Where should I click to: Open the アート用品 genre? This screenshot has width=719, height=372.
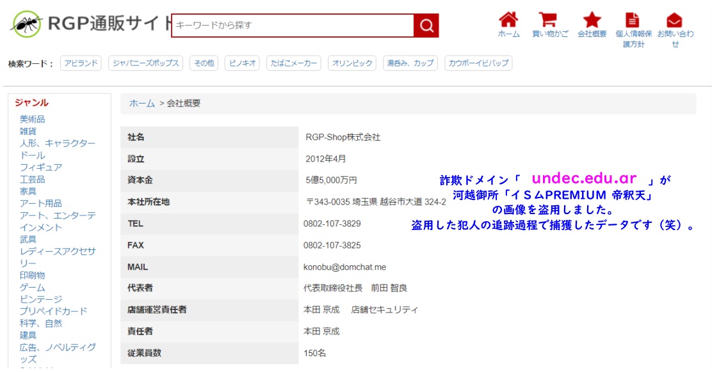40,203
